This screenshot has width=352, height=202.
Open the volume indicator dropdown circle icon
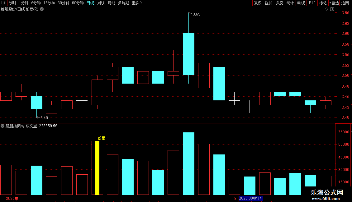pyautogui.click(x=2, y=126)
